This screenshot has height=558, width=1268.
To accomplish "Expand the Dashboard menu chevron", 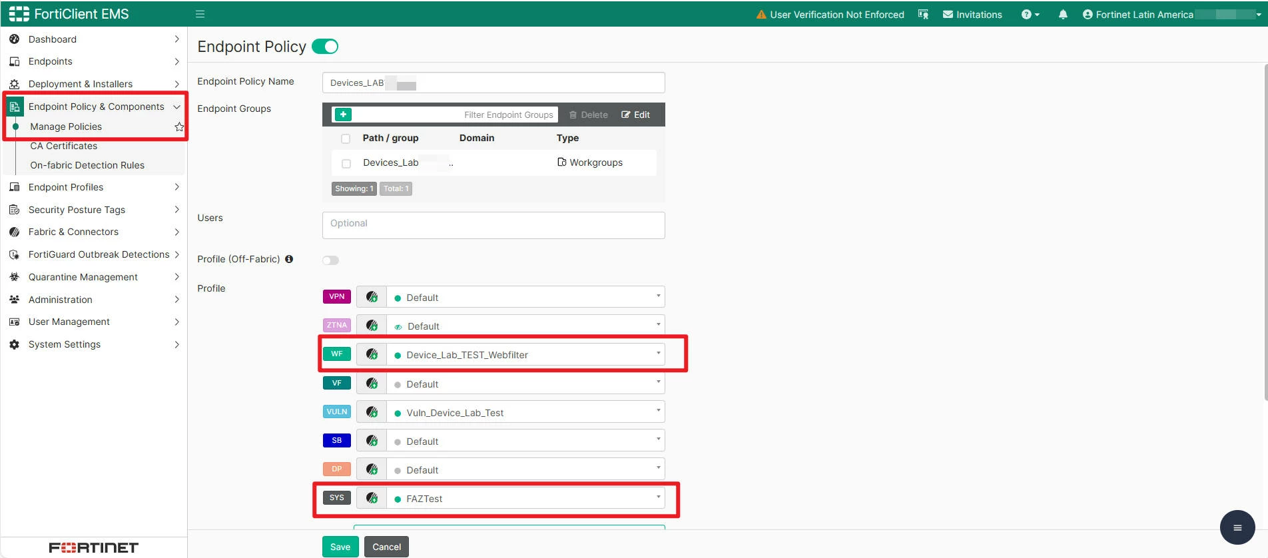I will point(176,39).
